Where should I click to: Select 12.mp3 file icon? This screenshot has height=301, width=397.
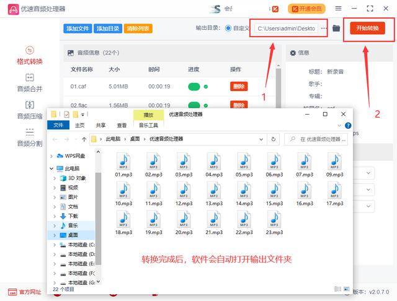[184, 194]
